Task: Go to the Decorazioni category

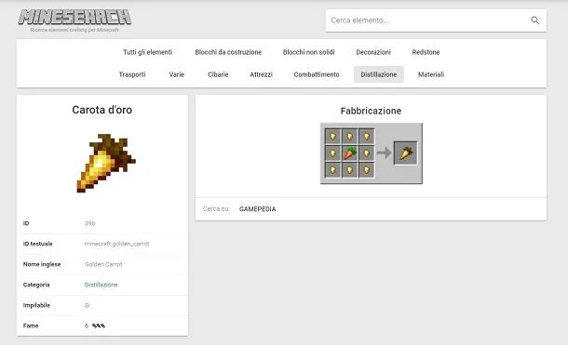Action: pos(373,52)
